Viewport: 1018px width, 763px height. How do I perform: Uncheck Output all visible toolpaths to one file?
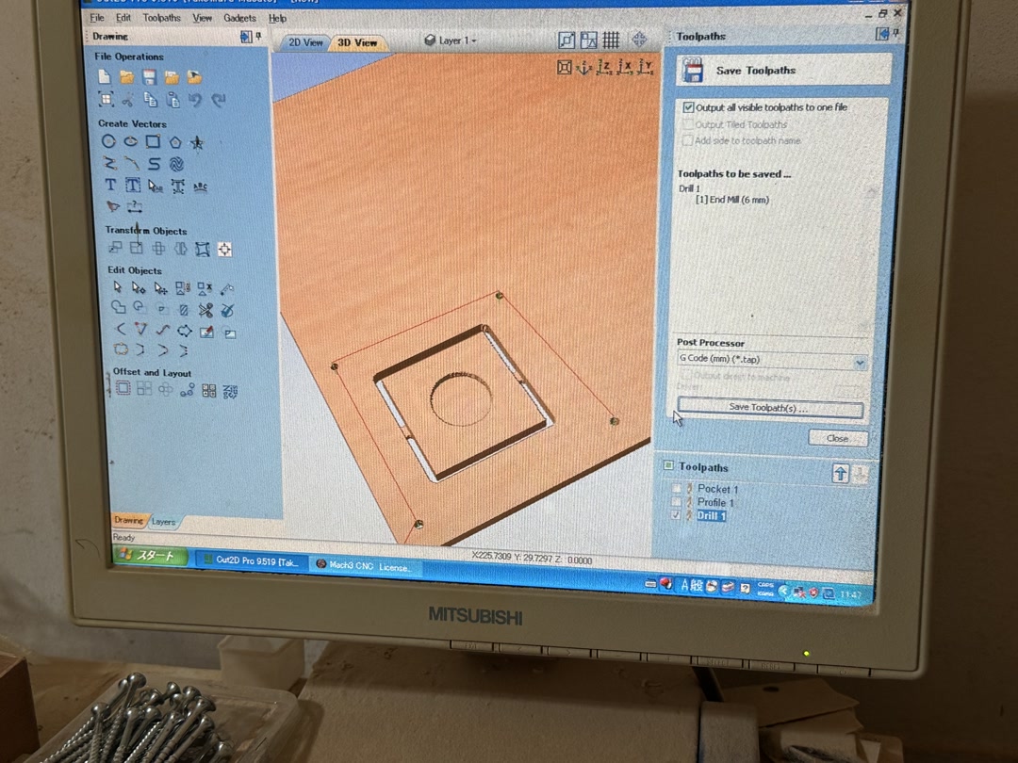[x=689, y=107]
